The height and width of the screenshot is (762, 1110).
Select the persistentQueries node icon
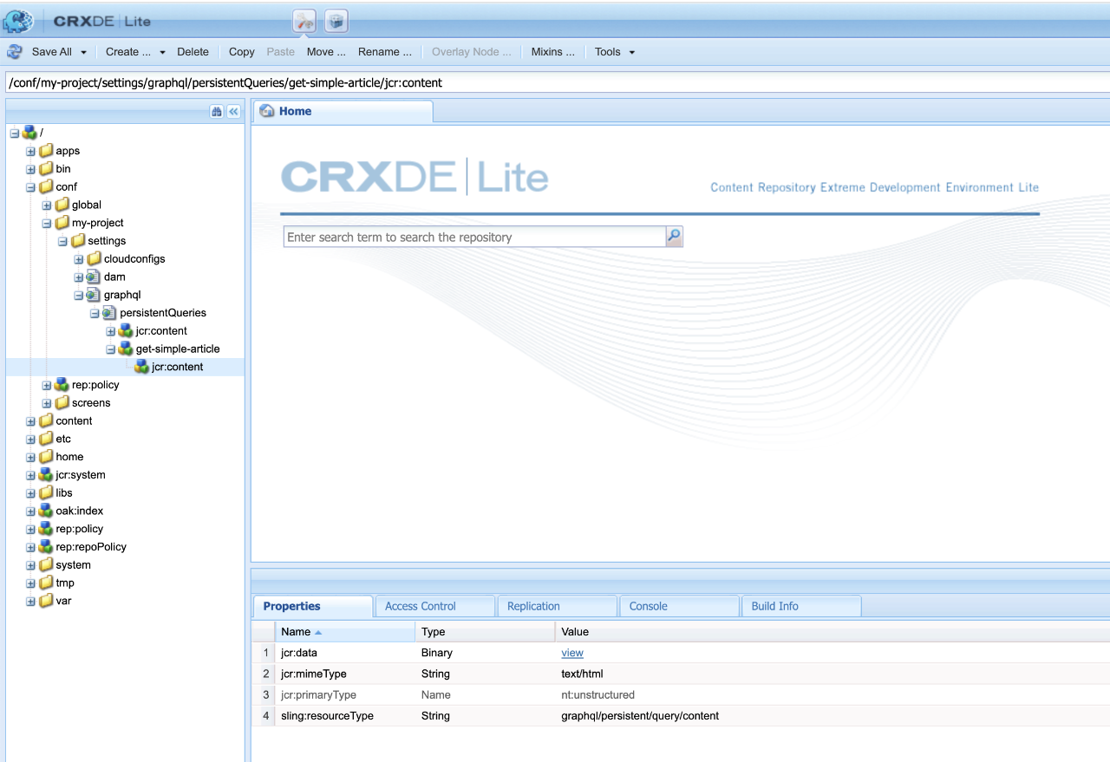coord(110,313)
